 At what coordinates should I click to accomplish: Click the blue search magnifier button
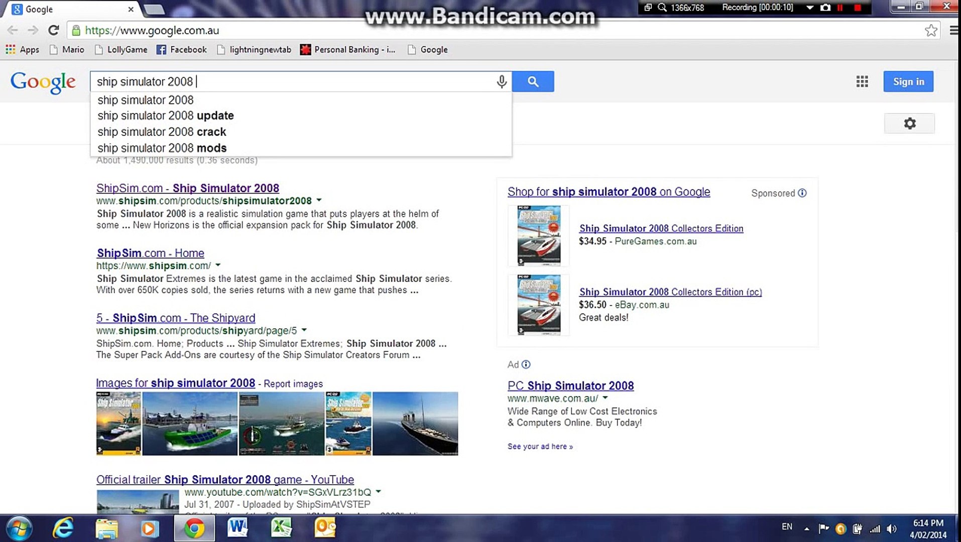[533, 81]
